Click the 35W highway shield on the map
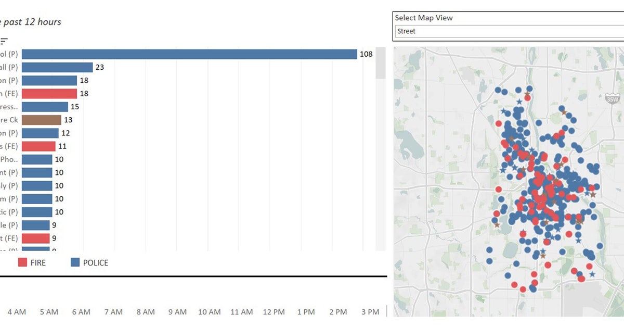Viewport: 624px width, 328px height. coord(613,98)
